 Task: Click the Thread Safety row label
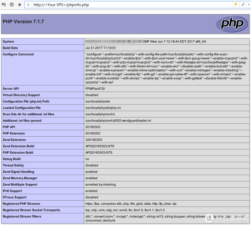point(13,165)
